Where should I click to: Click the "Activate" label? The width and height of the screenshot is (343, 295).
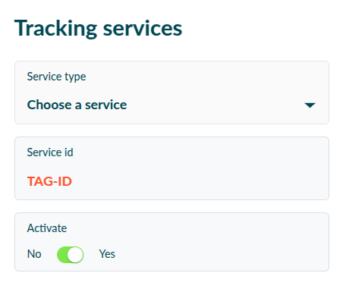(x=47, y=228)
